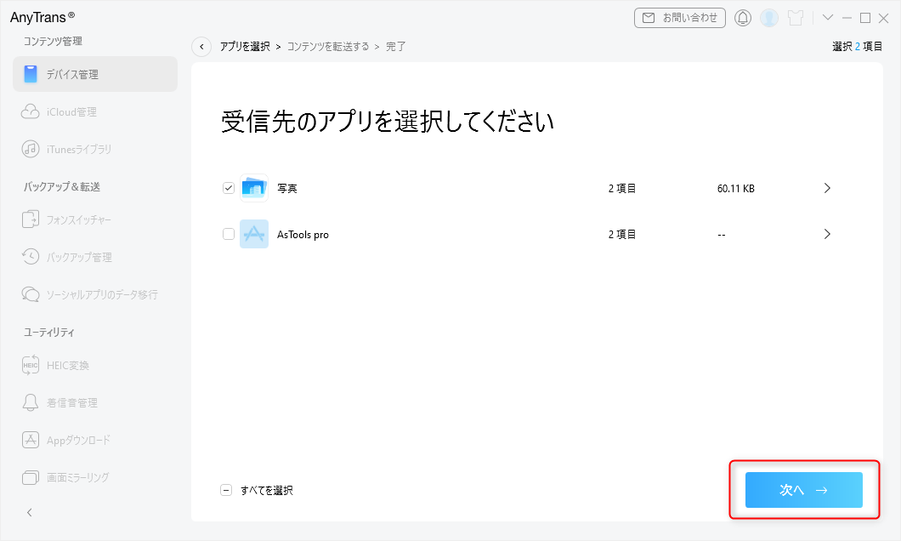This screenshot has height=541, width=901.
Task: Click the 次へ button
Action: click(803, 490)
